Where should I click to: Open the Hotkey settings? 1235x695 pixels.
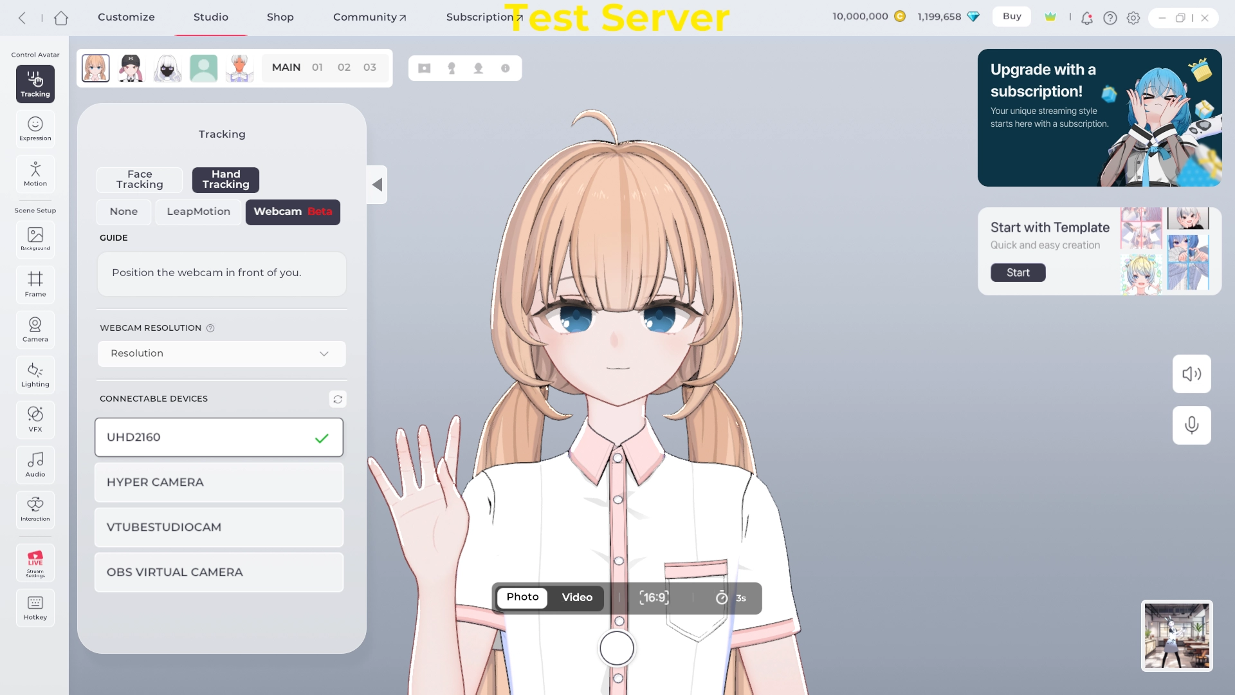[35, 608]
